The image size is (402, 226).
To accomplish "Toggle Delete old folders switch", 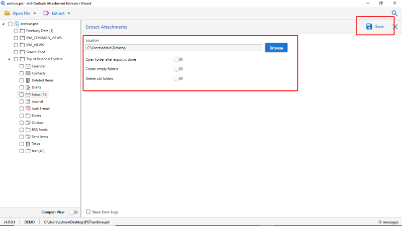I will [x=178, y=78].
